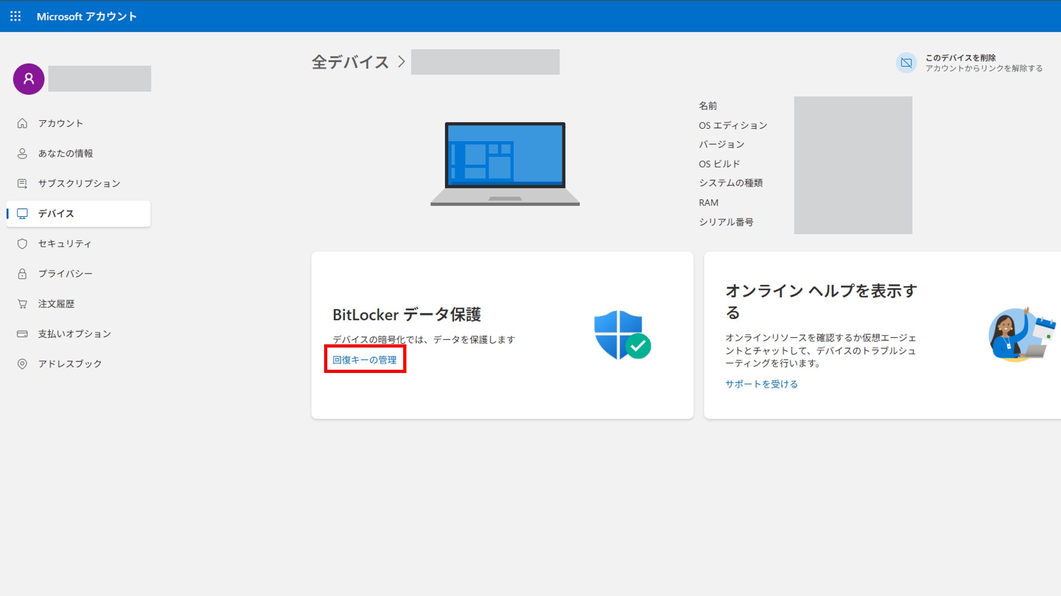Click the バージョン label
This screenshot has width=1061, height=596.
point(721,145)
